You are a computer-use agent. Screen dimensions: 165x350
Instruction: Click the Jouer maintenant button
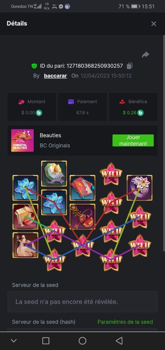coord(133,140)
